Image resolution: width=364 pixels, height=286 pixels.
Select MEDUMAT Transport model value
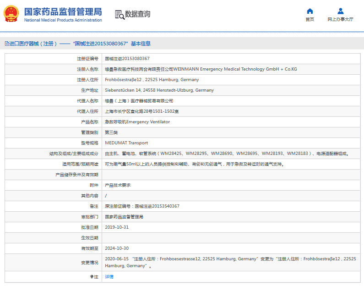tap(126, 143)
